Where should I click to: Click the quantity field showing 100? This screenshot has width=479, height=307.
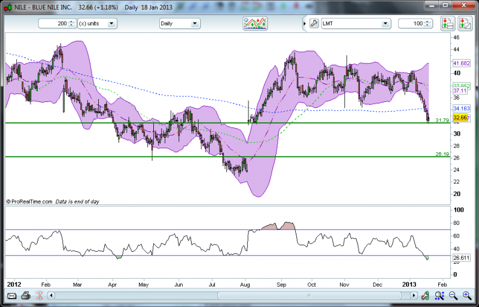[x=413, y=23]
